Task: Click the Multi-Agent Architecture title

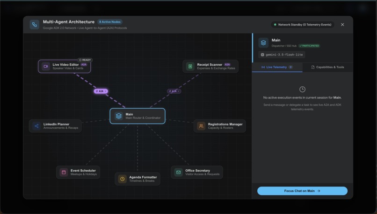Action: (68, 22)
